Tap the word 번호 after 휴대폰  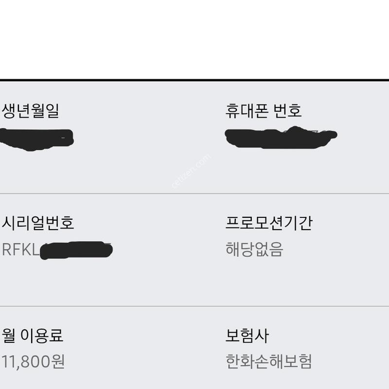point(287,111)
